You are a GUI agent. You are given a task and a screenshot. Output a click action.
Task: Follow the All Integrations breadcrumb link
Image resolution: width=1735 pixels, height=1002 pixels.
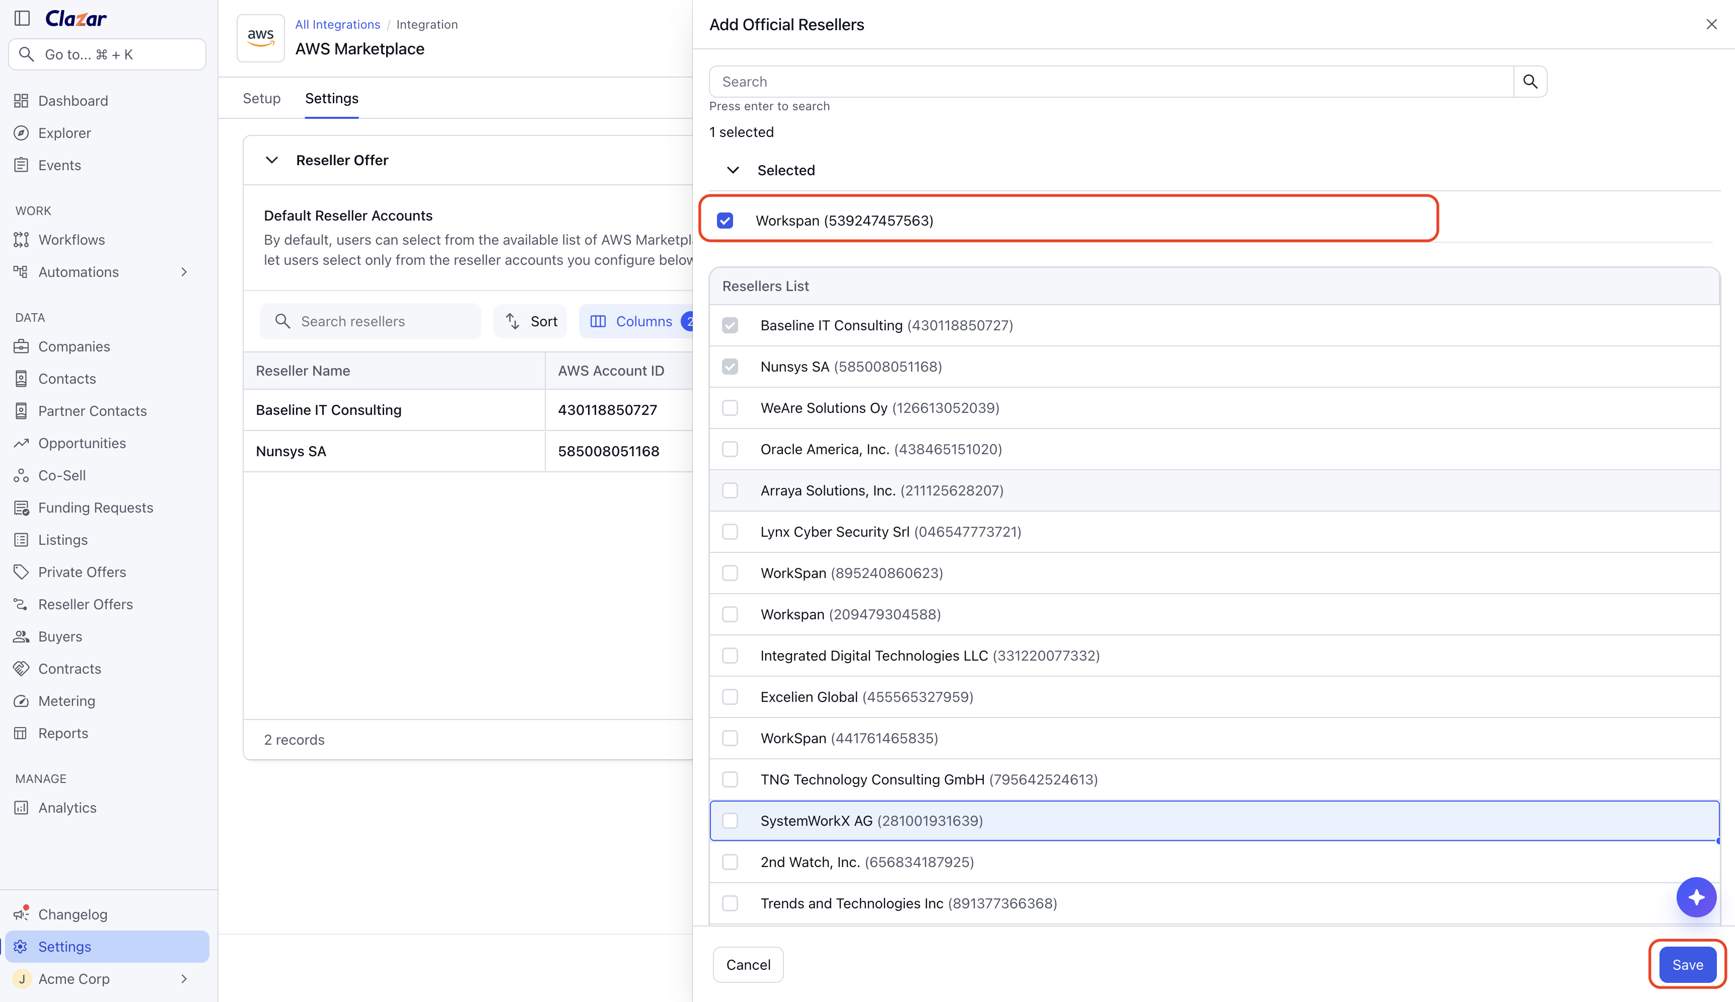[337, 25]
